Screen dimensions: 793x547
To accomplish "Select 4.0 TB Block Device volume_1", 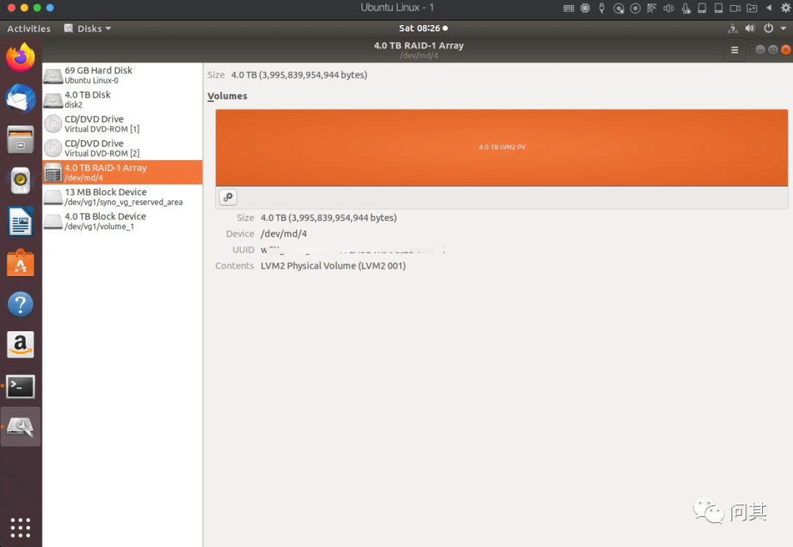I will click(x=123, y=221).
